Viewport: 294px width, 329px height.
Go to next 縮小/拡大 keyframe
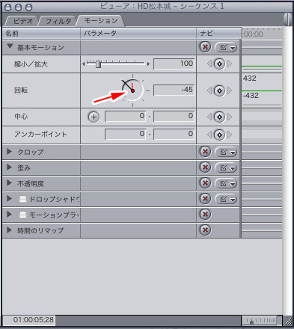(x=230, y=64)
